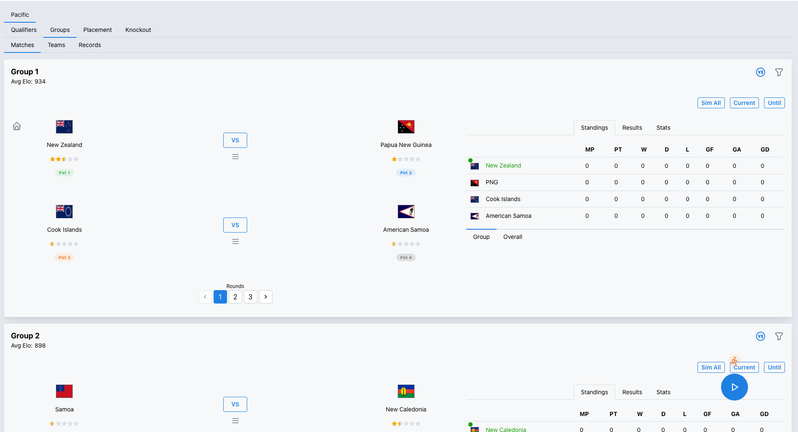Switch standings to Overall view
This screenshot has width=798, height=432.
pos(513,237)
